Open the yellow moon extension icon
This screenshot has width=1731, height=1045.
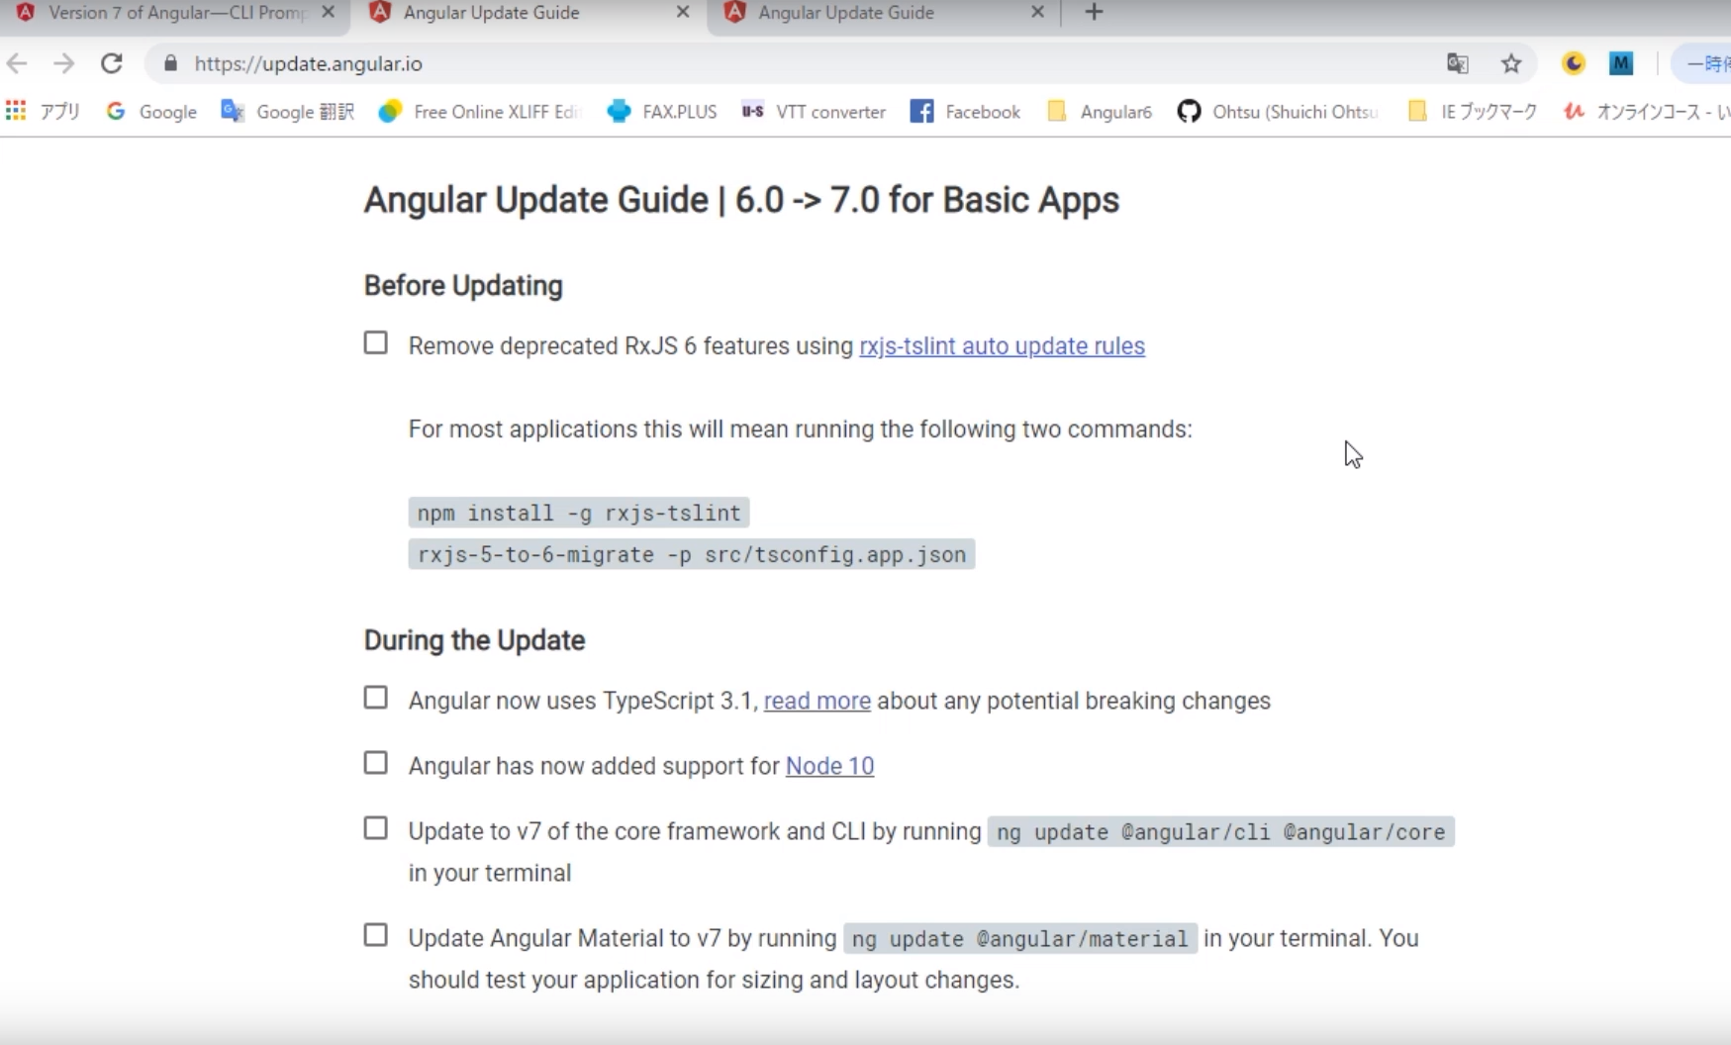pos(1574,63)
